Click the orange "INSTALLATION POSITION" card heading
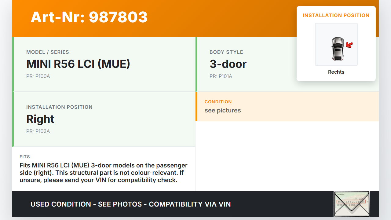 [336, 15]
